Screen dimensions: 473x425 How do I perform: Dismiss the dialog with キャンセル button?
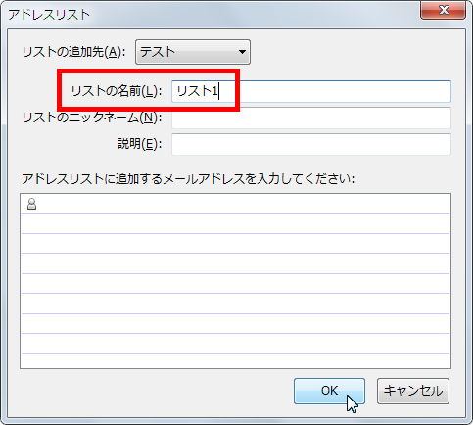pyautogui.click(x=413, y=391)
